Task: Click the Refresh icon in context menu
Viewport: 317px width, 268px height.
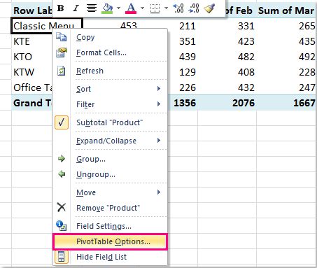Action: (62, 71)
